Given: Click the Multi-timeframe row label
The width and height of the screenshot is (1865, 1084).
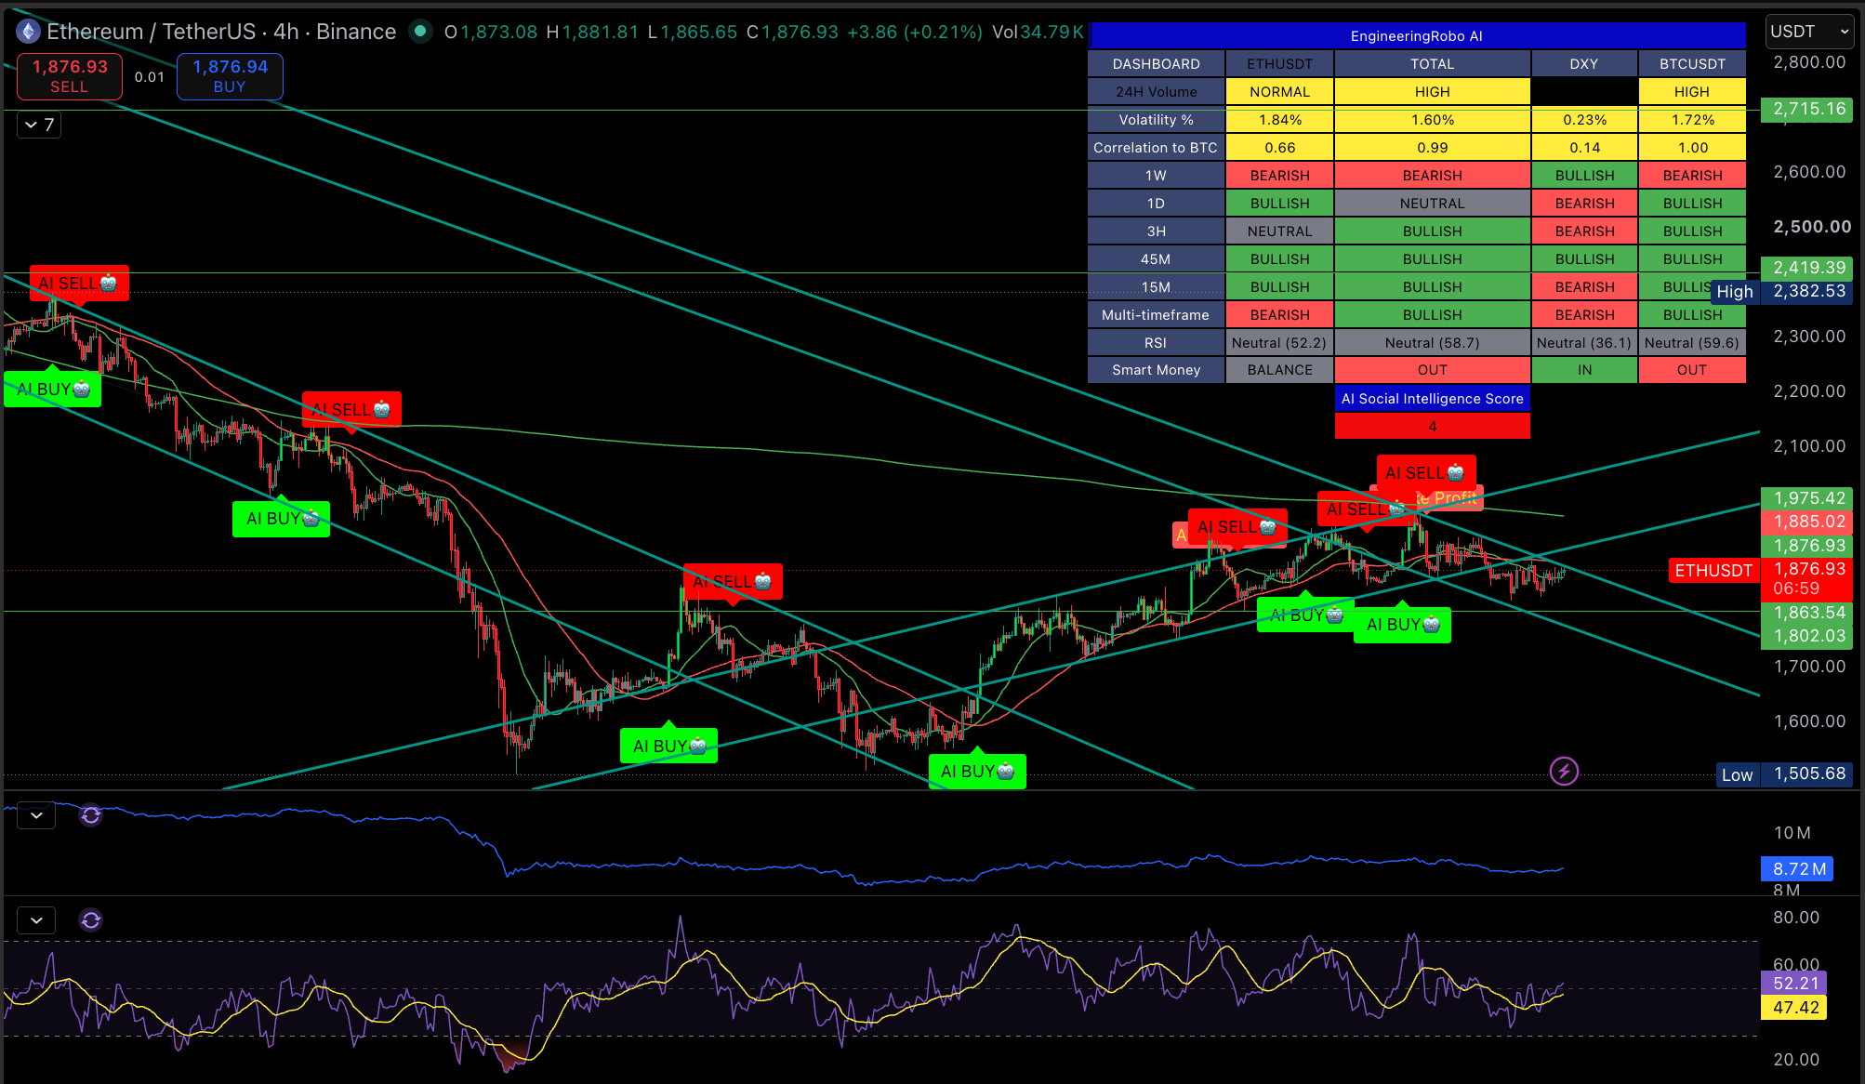Looking at the screenshot, I should tap(1157, 315).
